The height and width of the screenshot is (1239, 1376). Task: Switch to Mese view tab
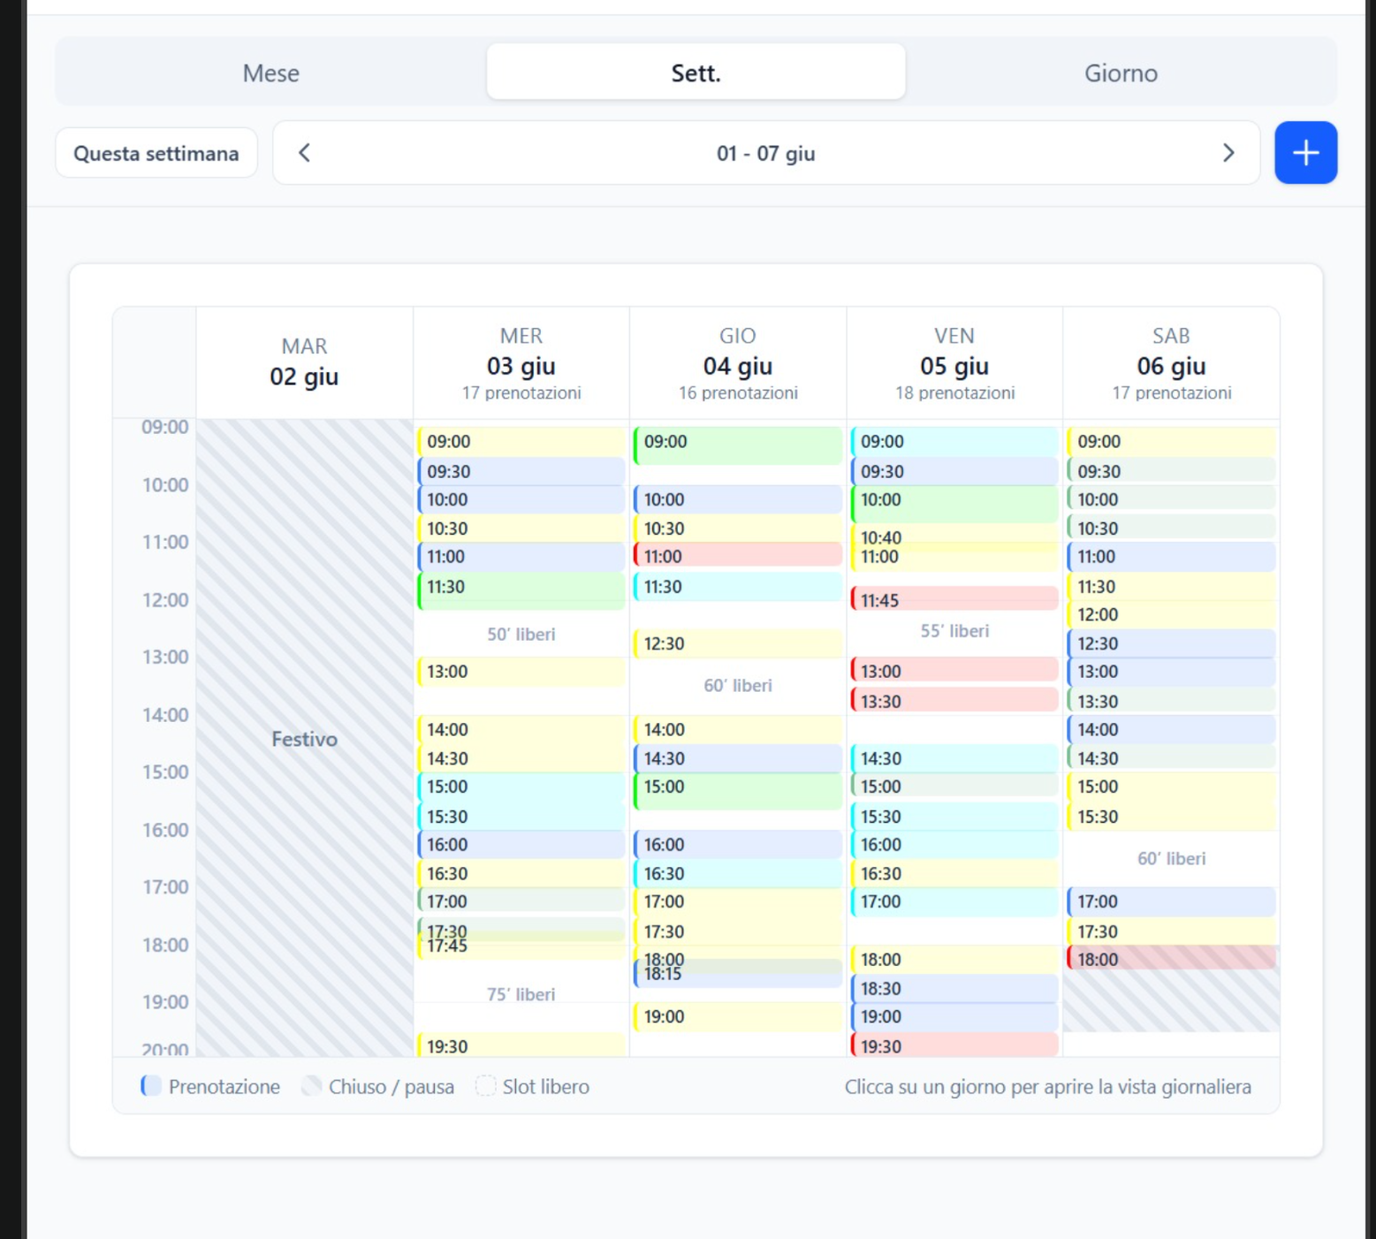(270, 72)
